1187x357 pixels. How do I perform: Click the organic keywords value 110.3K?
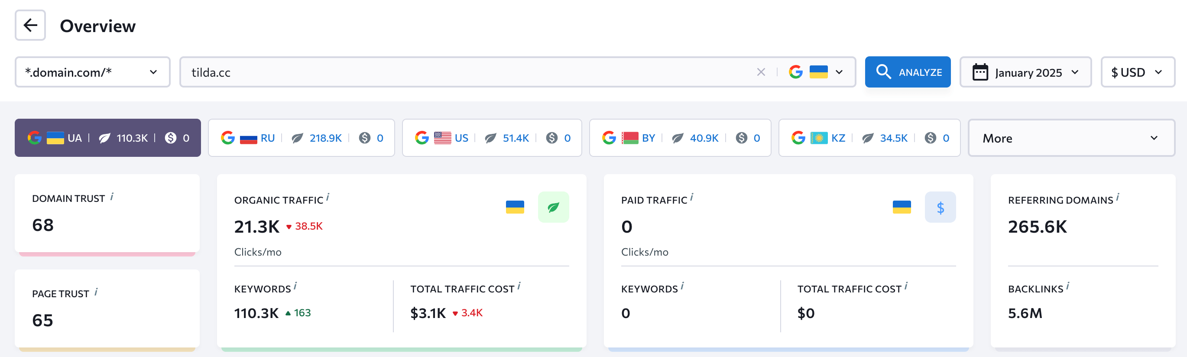[256, 313]
